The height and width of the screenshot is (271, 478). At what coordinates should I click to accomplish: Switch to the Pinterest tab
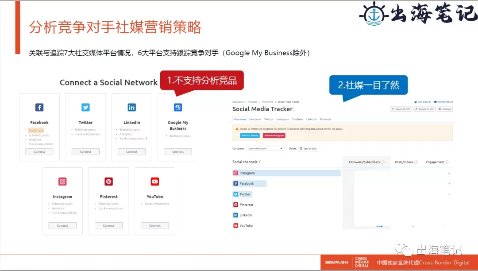[x=326, y=119]
